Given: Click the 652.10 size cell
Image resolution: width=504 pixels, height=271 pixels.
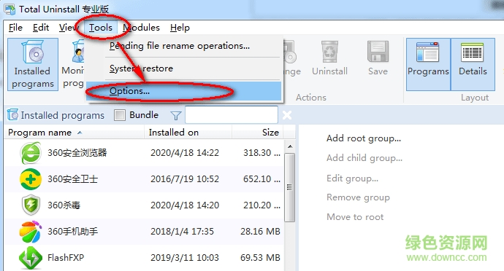Looking at the screenshot, I should click(x=261, y=179).
